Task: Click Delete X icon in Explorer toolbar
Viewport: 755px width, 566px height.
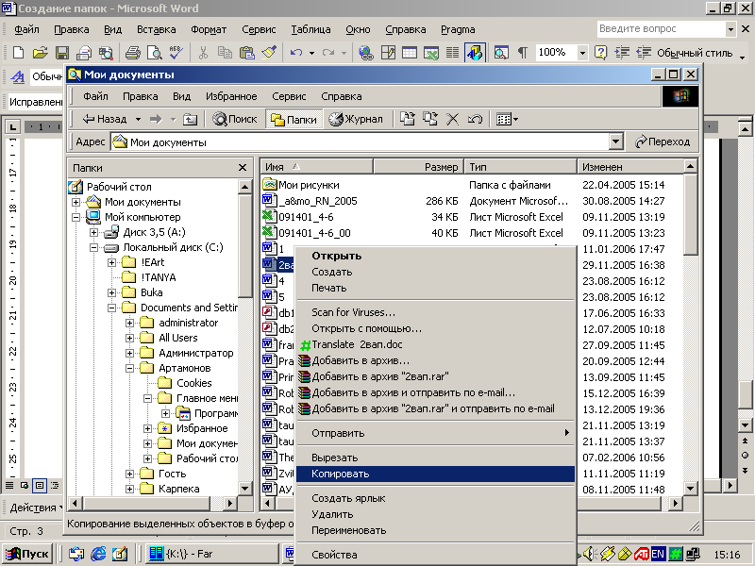Action: click(452, 119)
